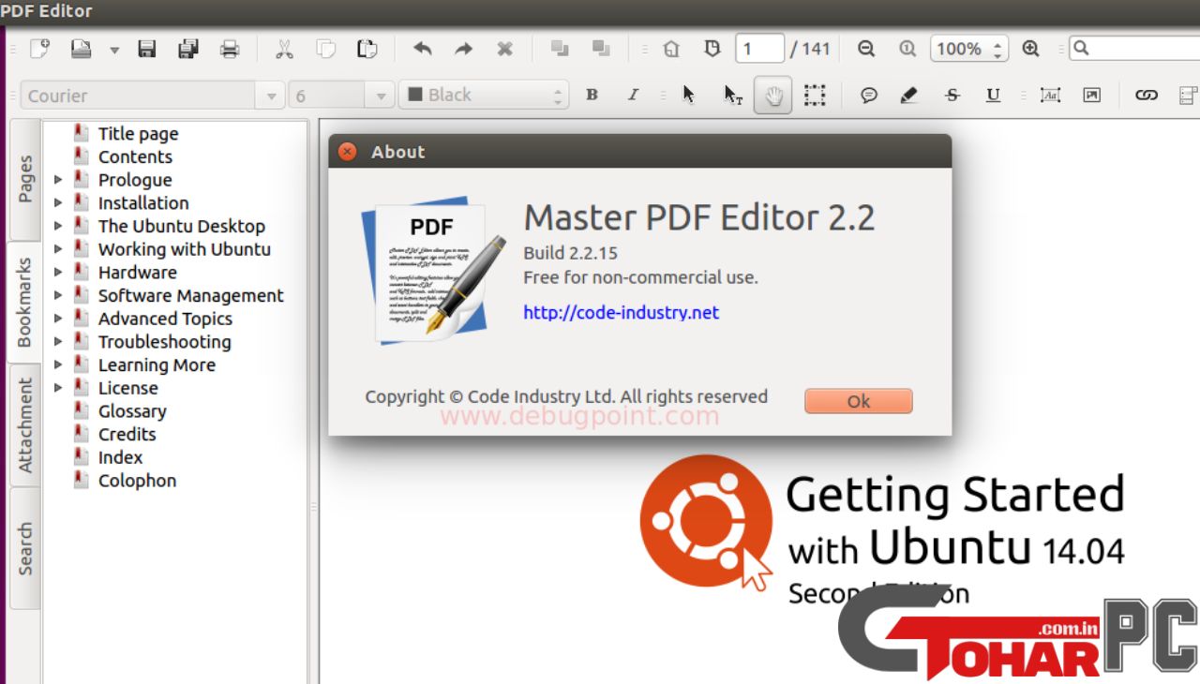Add a sticky note comment
Screen dimensions: 1200x684
point(869,95)
